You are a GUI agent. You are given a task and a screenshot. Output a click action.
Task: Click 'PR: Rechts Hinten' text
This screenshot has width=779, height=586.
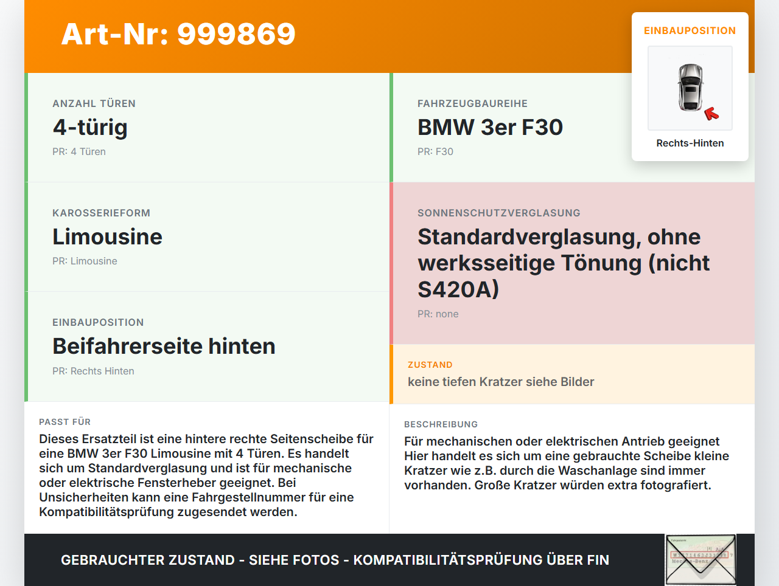point(93,371)
